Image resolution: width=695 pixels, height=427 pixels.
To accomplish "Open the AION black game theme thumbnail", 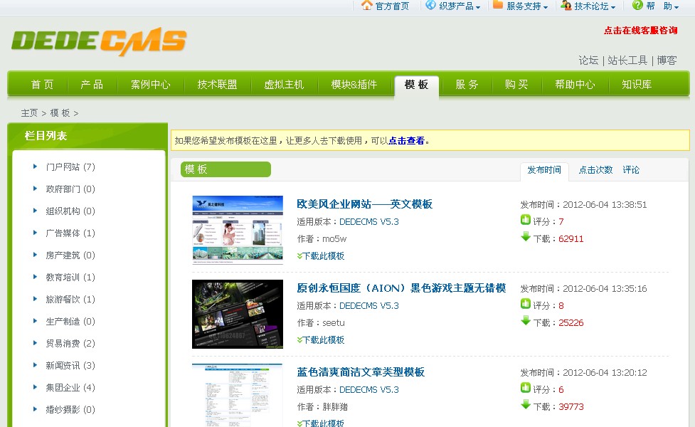I will click(237, 314).
